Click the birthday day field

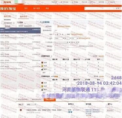[74, 39]
